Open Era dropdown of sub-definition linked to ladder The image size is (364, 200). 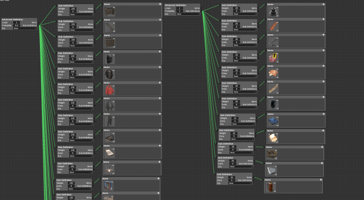(x=81, y=30)
